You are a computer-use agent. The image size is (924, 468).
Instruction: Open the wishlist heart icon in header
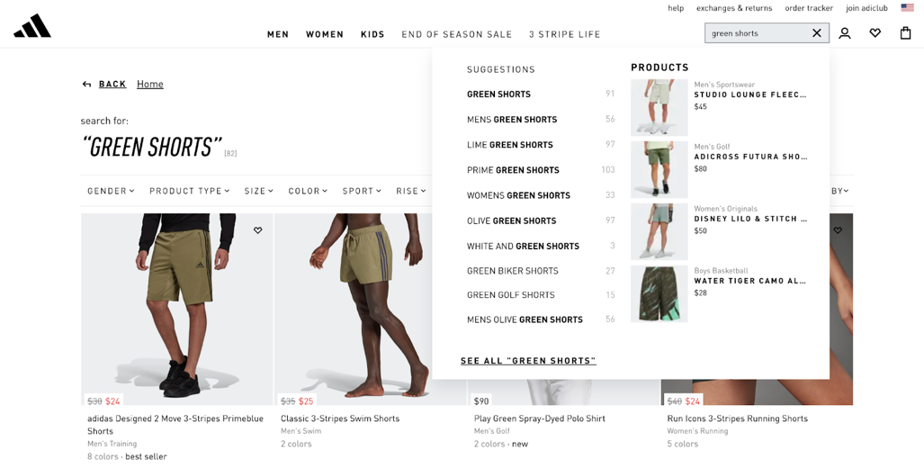[875, 33]
